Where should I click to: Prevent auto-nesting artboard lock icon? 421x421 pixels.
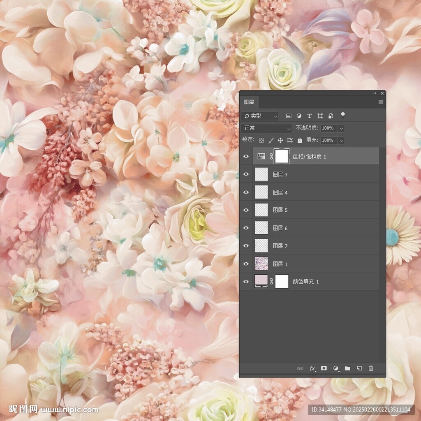coord(290,140)
